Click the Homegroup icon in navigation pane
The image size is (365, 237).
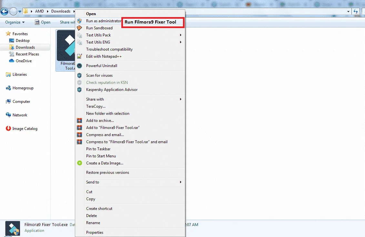tap(8, 88)
